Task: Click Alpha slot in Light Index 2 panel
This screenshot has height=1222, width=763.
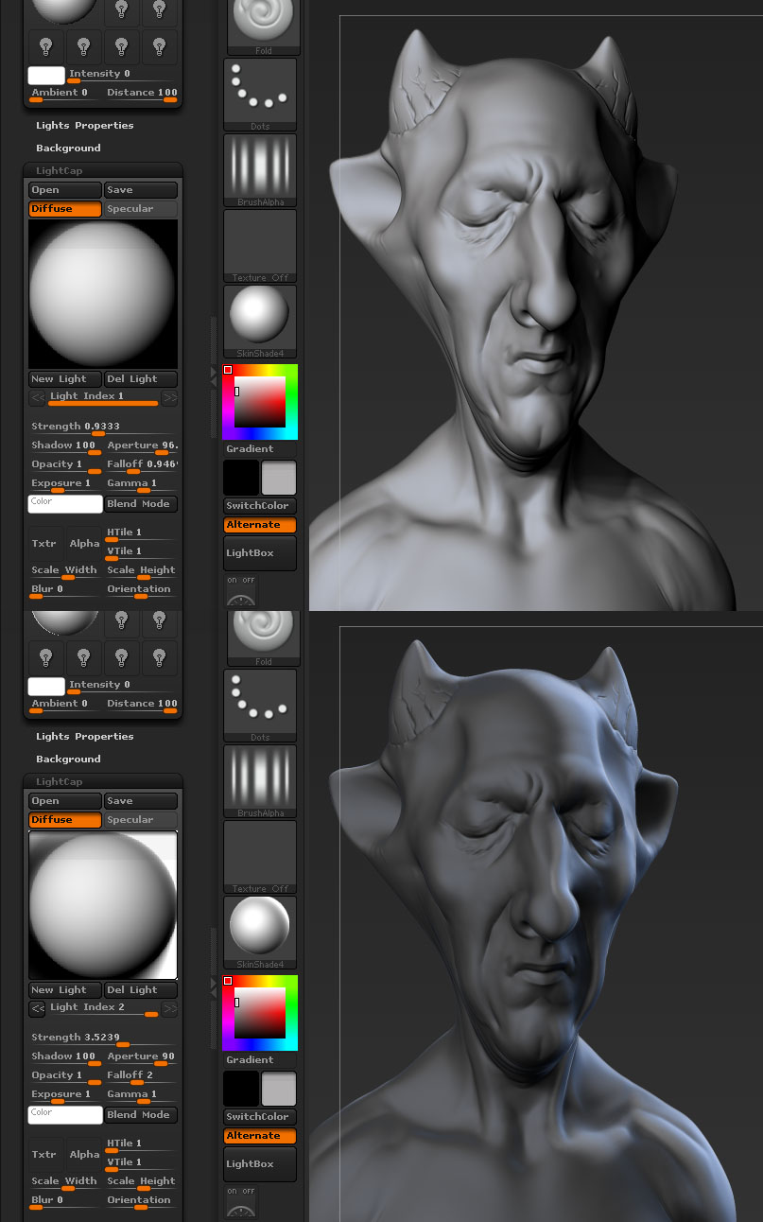Action: point(84,1154)
